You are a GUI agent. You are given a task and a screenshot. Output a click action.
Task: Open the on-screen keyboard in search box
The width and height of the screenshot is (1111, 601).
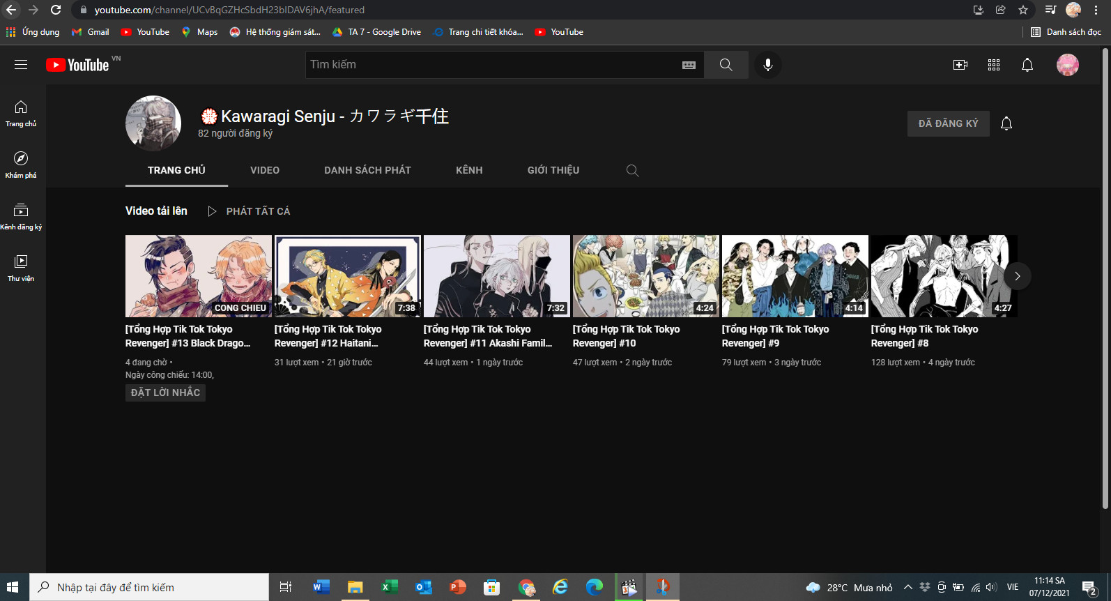pyautogui.click(x=689, y=65)
